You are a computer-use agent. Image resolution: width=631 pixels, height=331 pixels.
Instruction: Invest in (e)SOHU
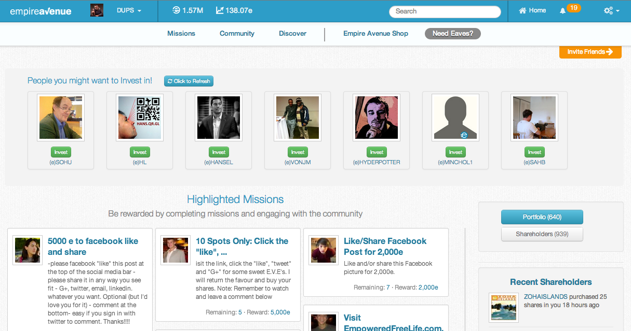click(61, 152)
